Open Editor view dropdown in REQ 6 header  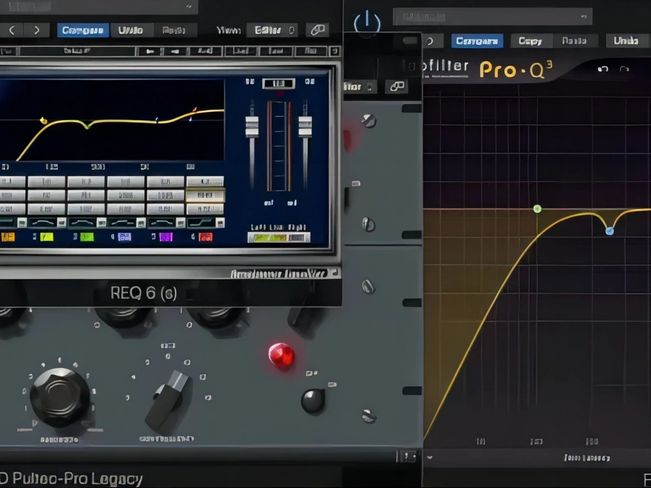(272, 30)
